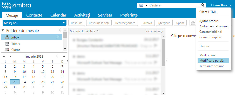
Task: Open the Activităţi tab
Action: pyautogui.click(x=82, y=15)
